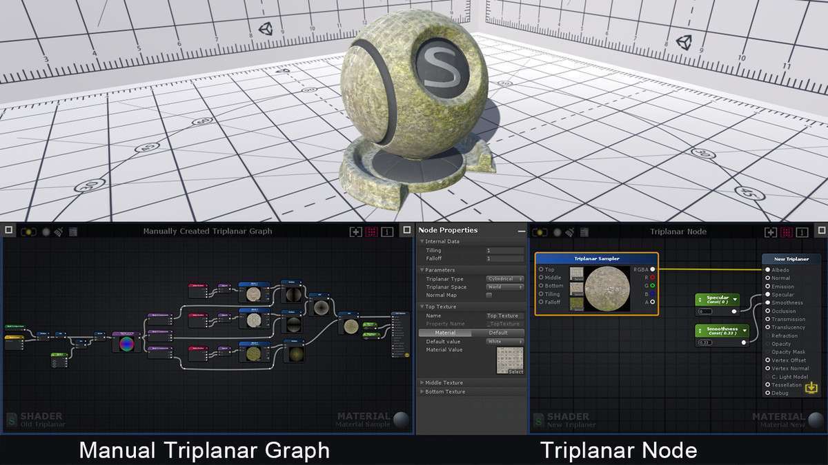This screenshot has width=828, height=465.
Task: Open the Triplanar Type dropdown
Action: pyautogui.click(x=505, y=279)
